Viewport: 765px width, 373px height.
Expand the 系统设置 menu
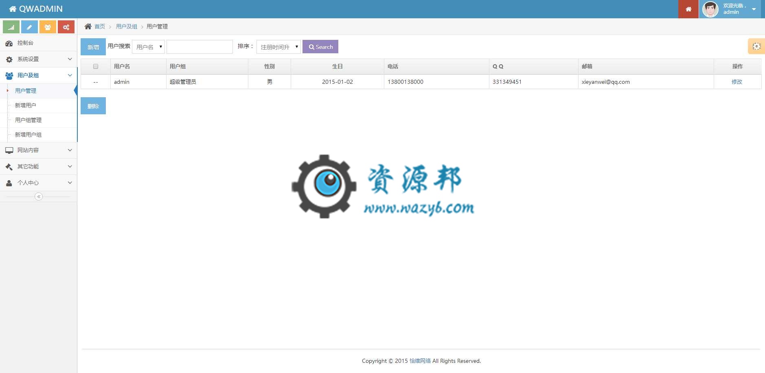click(39, 59)
